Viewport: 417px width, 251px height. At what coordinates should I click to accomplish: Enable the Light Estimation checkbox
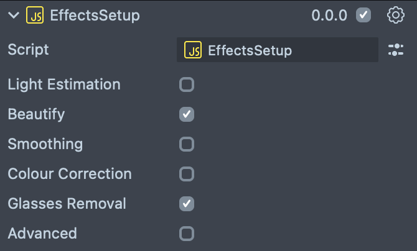click(x=187, y=84)
